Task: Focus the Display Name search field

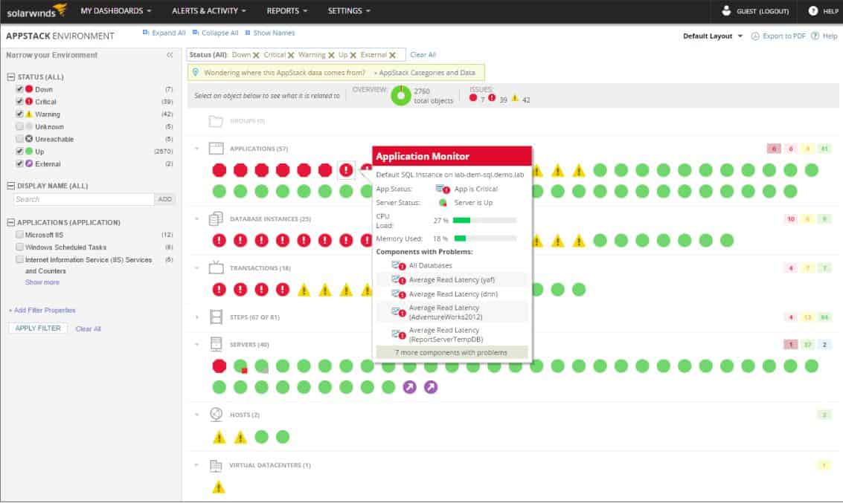Action: (84, 199)
